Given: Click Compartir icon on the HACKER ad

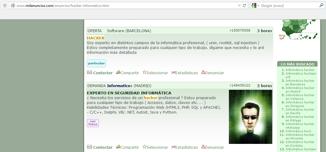Looking at the screenshot, I should [x=118, y=72].
